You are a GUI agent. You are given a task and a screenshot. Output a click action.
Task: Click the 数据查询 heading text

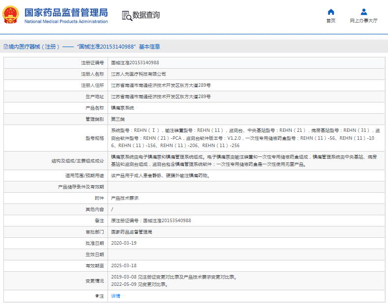coord(146,15)
